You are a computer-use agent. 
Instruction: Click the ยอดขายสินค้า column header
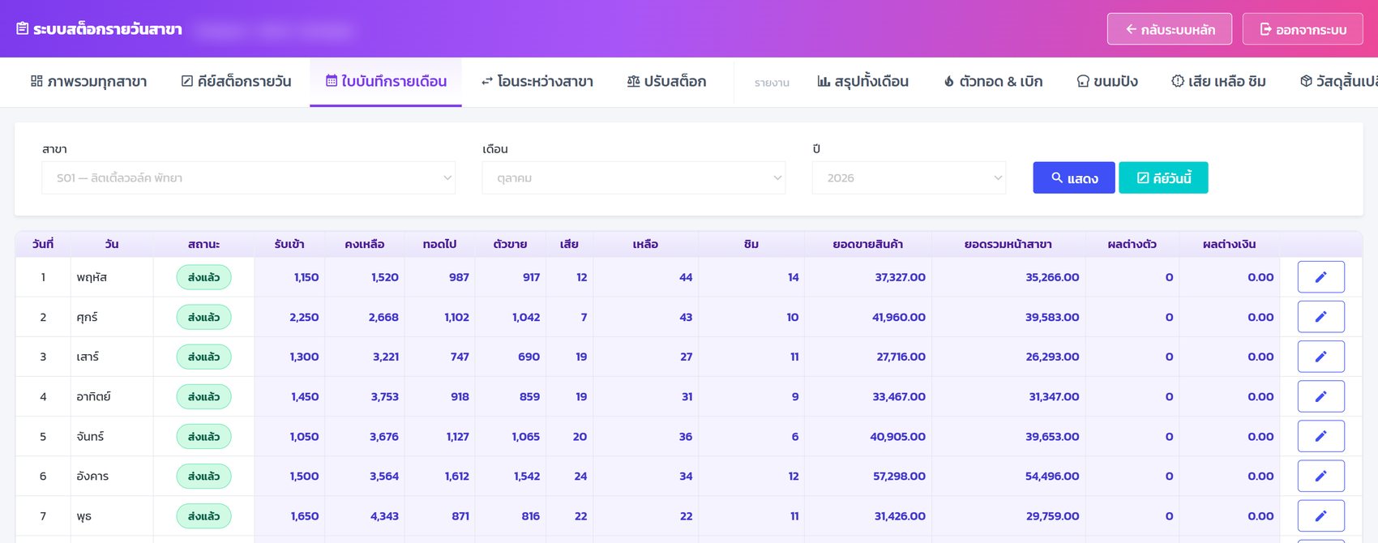[867, 244]
